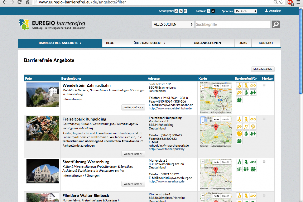303x202 pixels.
Task: Open the wendelsteinbahn.de website link
Action: click(170, 108)
